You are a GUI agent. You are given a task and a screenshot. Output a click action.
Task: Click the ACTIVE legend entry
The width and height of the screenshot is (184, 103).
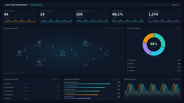(14, 73)
